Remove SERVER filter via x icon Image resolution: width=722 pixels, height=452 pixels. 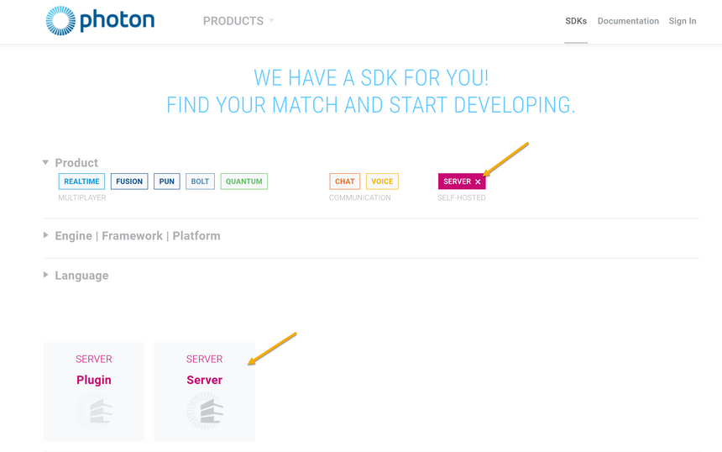click(x=478, y=181)
